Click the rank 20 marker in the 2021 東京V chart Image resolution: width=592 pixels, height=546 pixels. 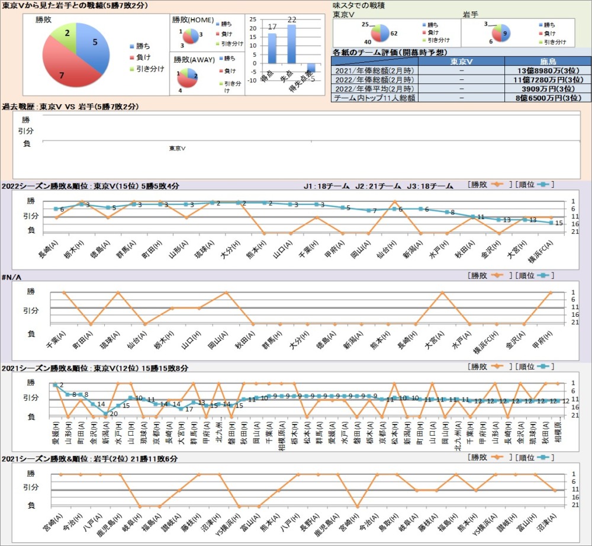point(106,413)
